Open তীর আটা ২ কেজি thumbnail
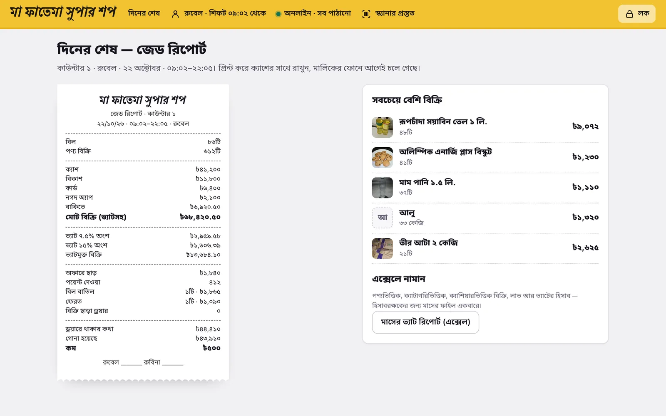 382,248
